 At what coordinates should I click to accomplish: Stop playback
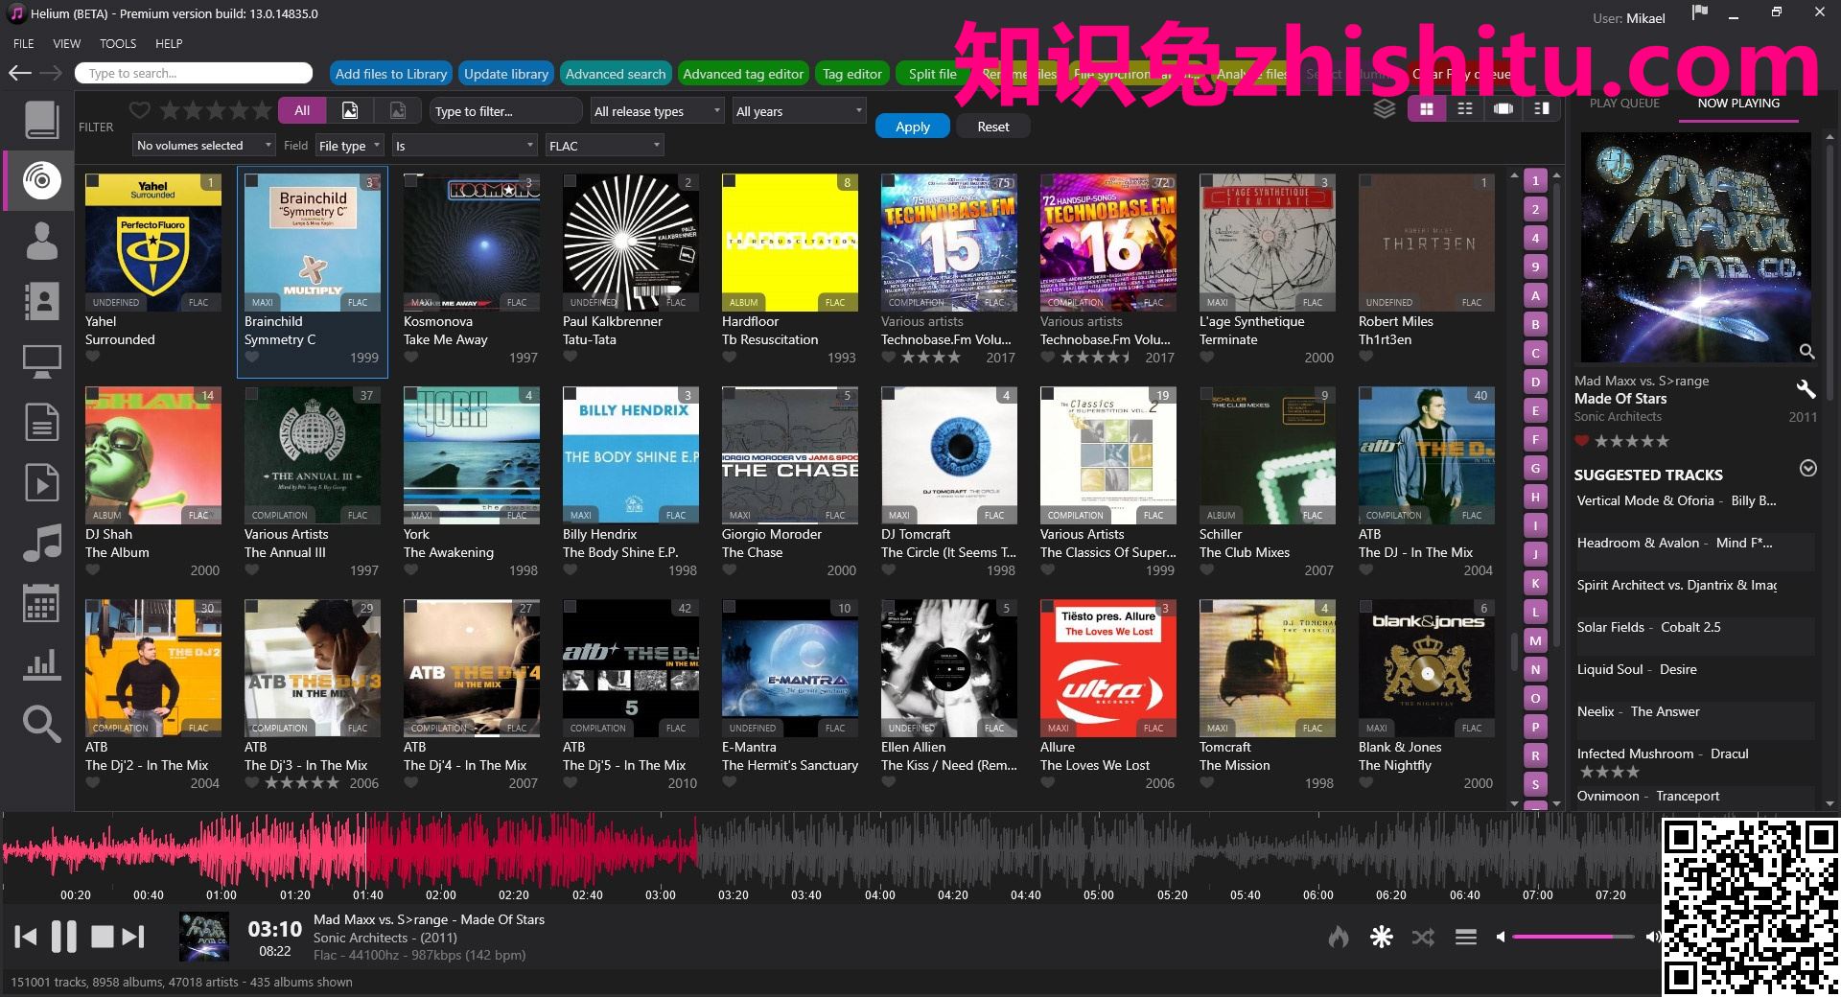pos(102,937)
